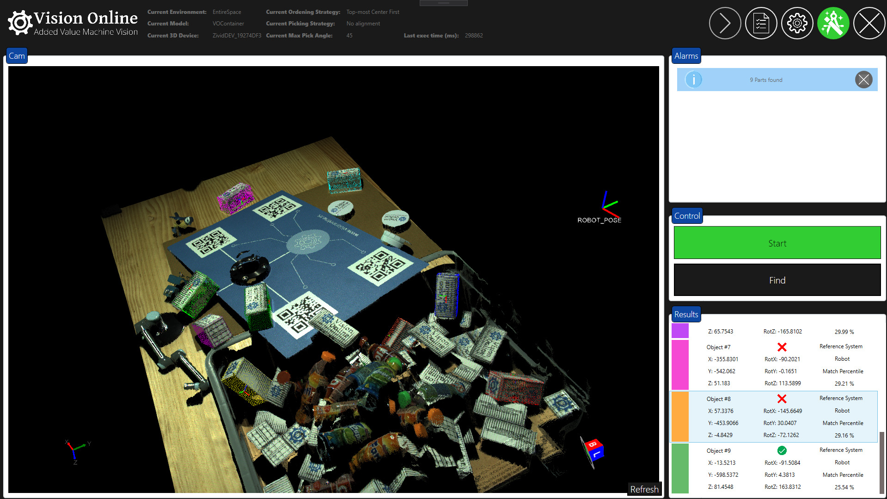The width and height of the screenshot is (887, 499).
Task: Click the round X icon in header
Action: (869, 23)
